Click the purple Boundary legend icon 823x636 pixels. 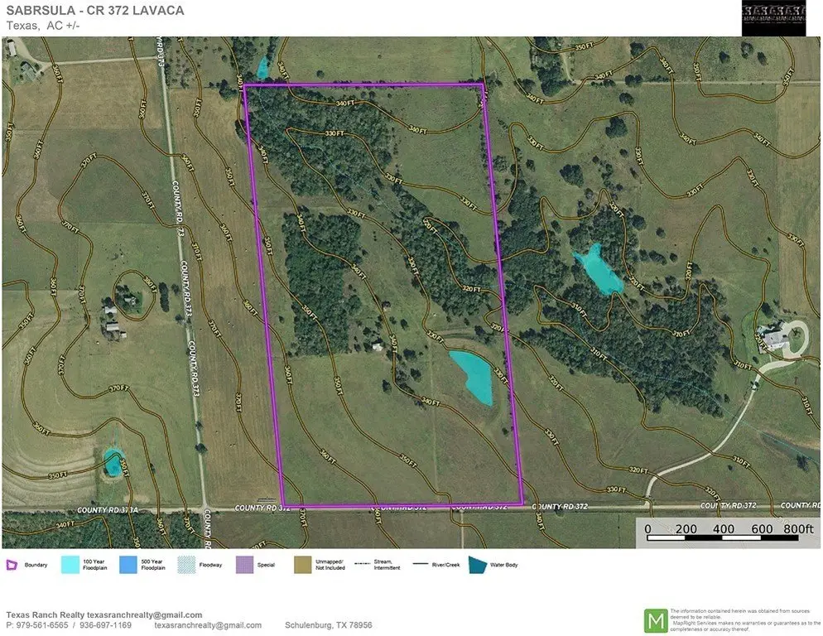coord(11,565)
